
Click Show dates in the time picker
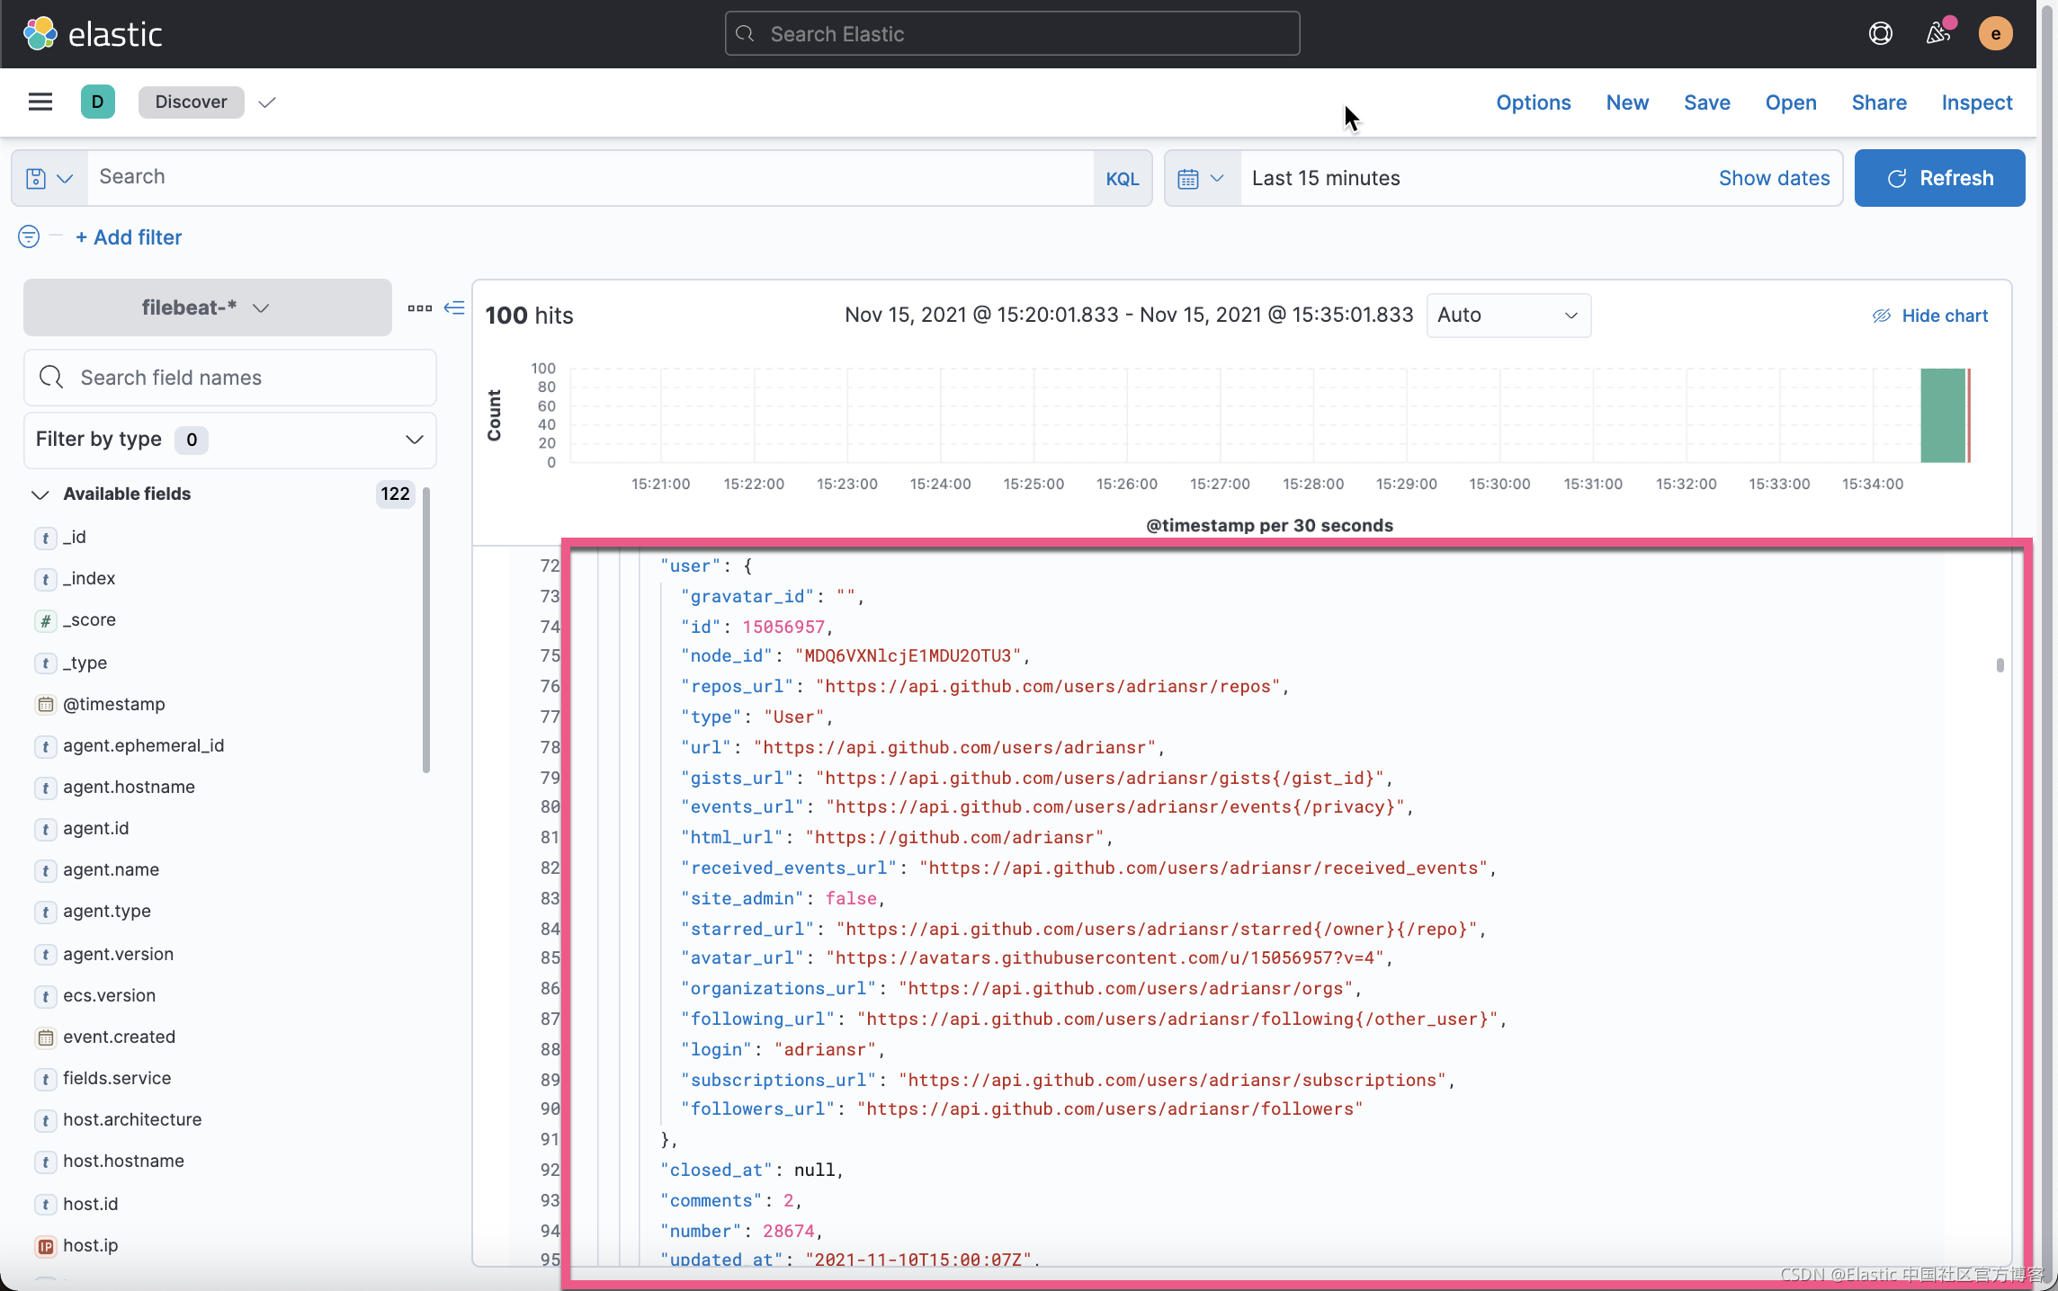point(1774,178)
